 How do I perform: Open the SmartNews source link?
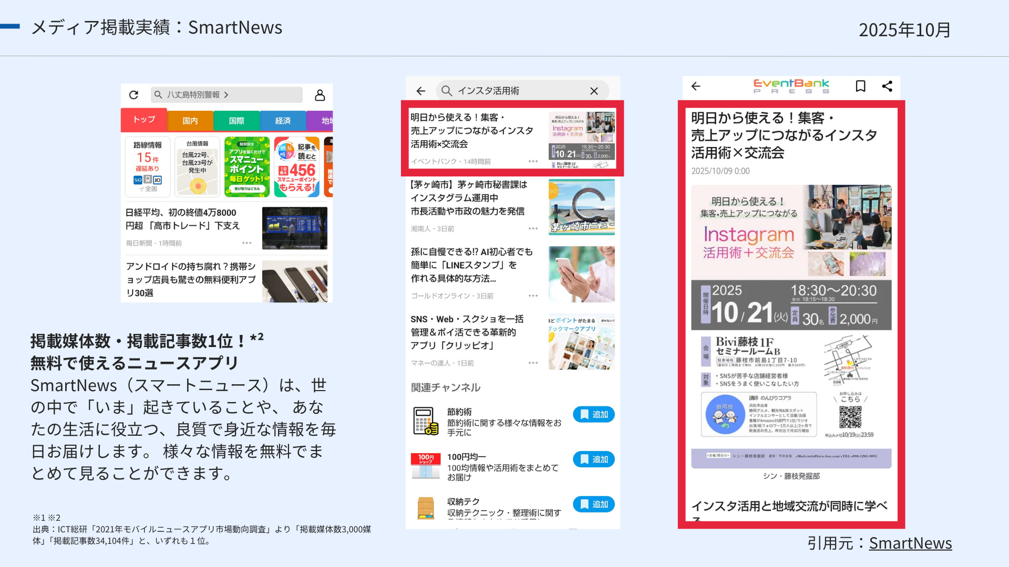pos(910,543)
